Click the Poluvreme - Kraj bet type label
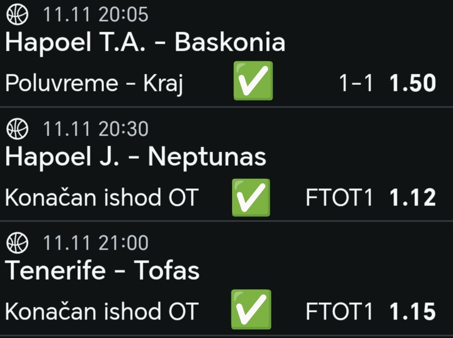This screenshot has width=453, height=338. pyautogui.click(x=94, y=84)
